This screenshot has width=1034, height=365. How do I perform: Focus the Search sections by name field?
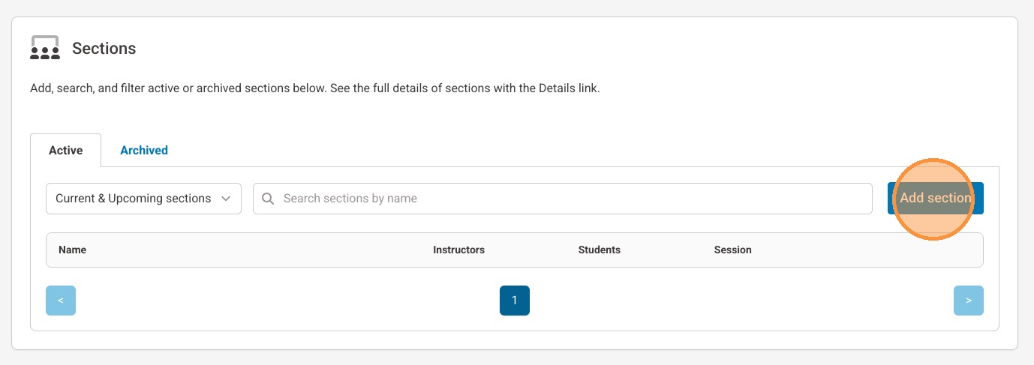[570, 199]
